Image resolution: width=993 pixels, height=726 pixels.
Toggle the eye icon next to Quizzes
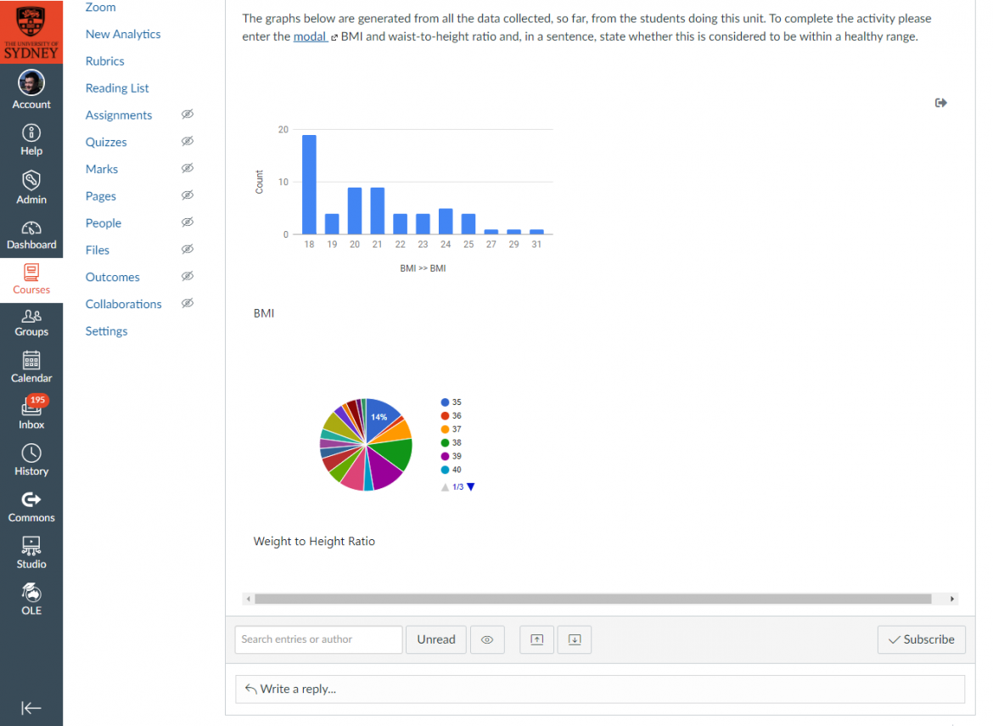coord(188,142)
